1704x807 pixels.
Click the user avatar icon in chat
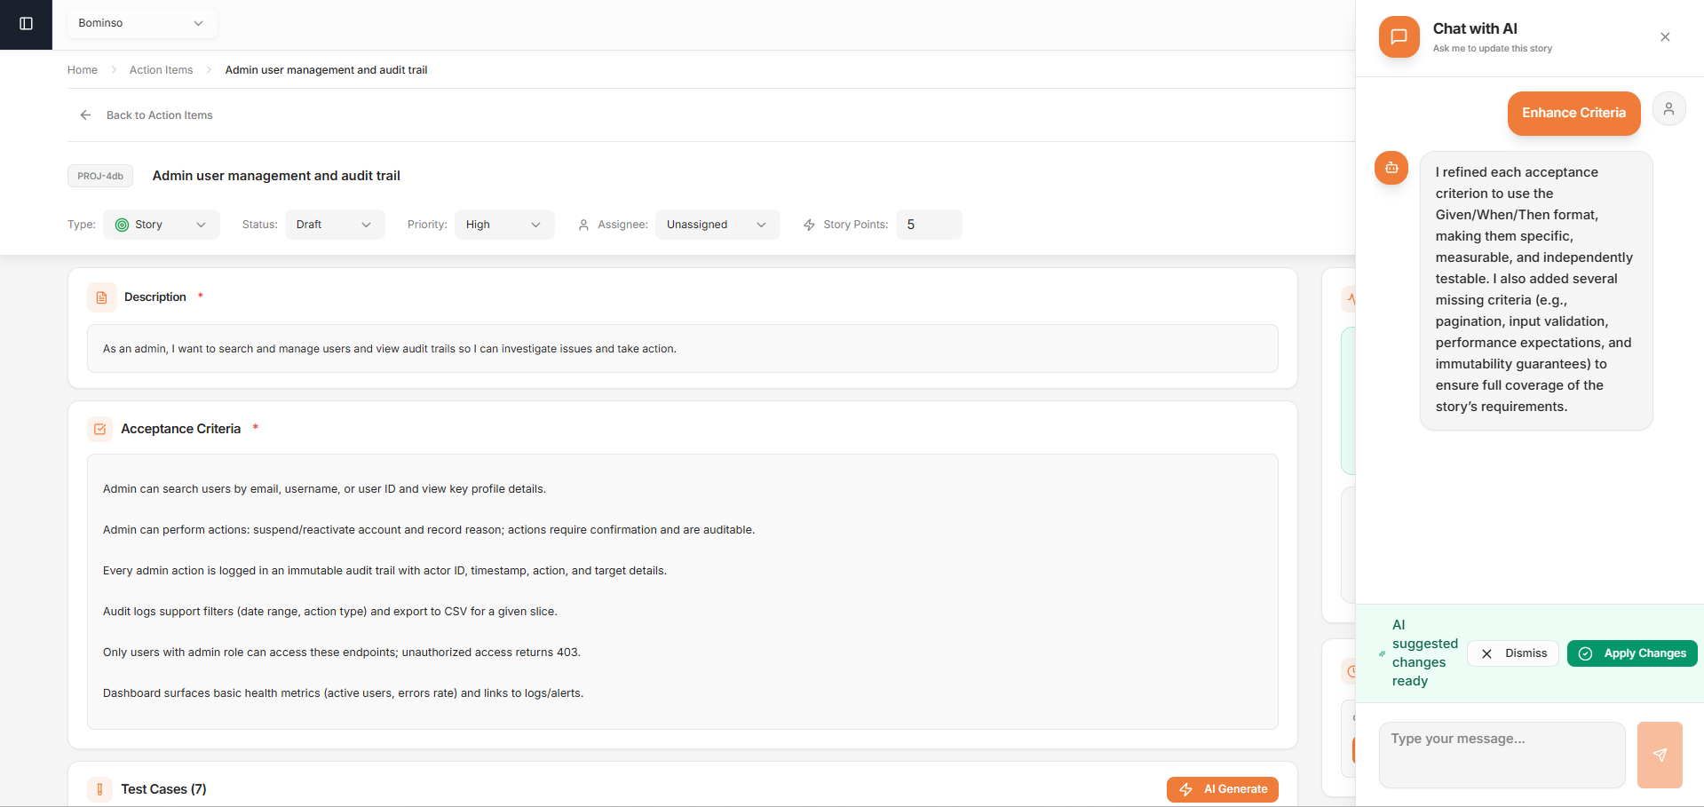[1668, 109]
